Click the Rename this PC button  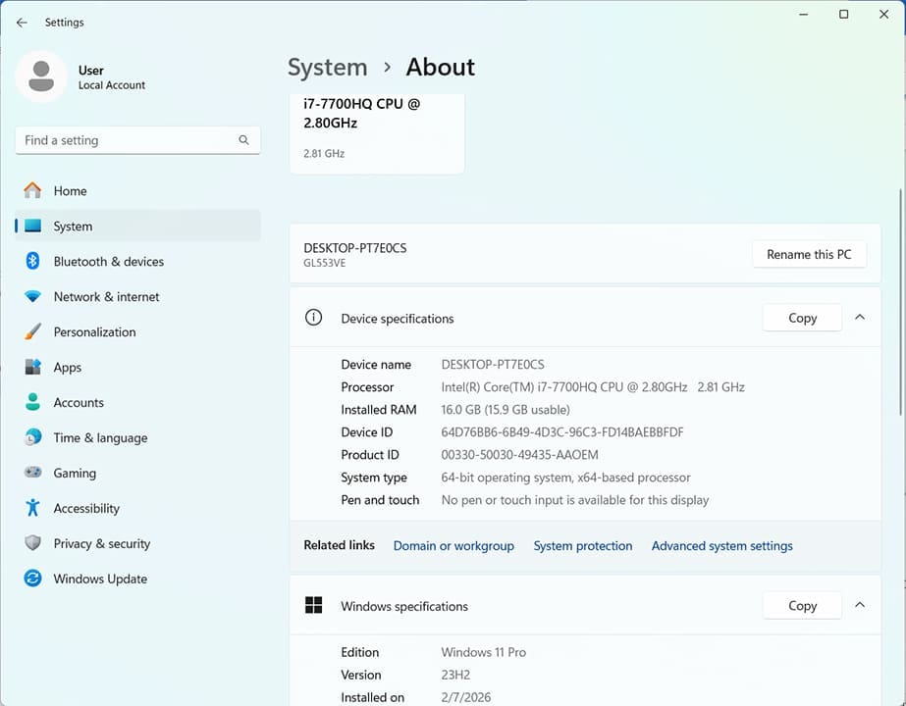point(809,254)
